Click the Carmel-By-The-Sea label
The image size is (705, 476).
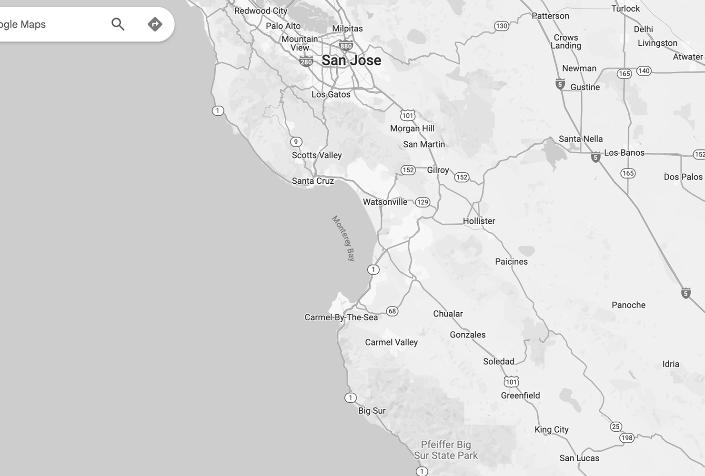click(x=341, y=317)
